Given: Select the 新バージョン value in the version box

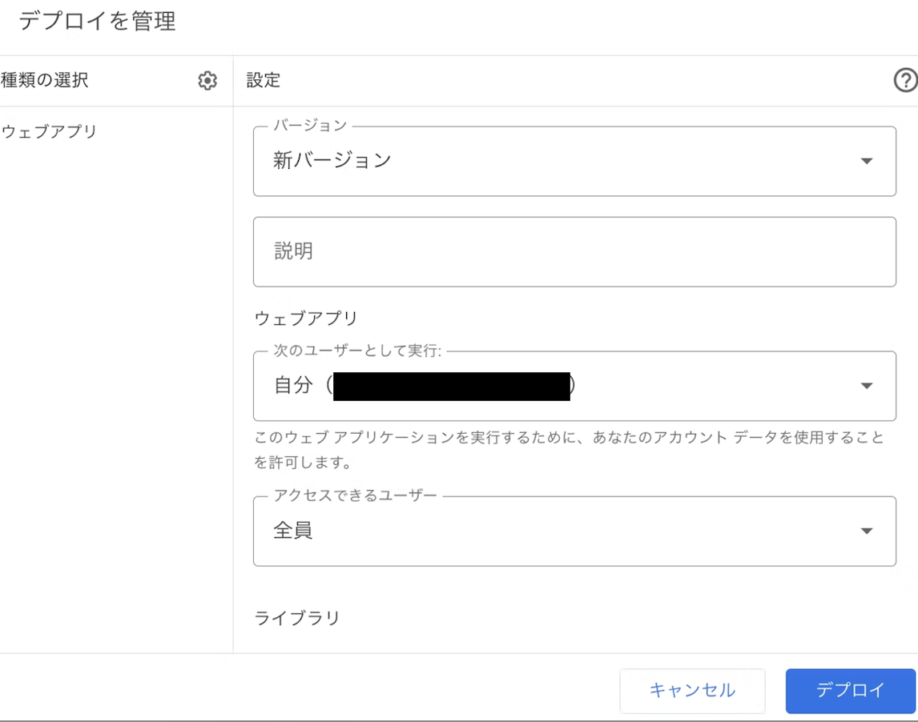Looking at the screenshot, I should [x=332, y=160].
